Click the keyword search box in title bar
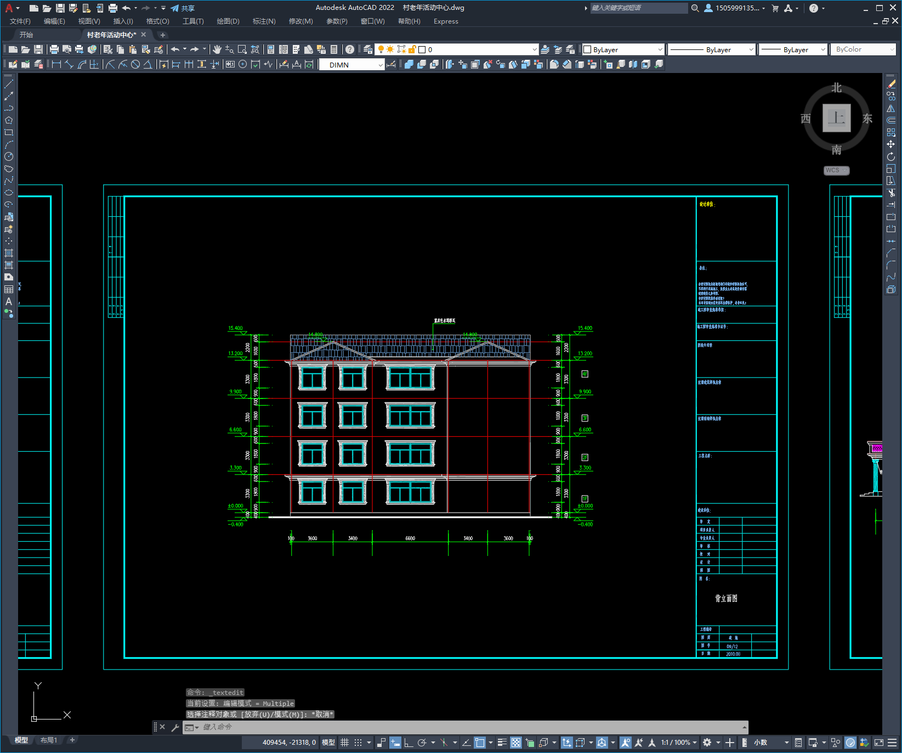Screen dimensions: 902x753 pyautogui.click(x=639, y=8)
